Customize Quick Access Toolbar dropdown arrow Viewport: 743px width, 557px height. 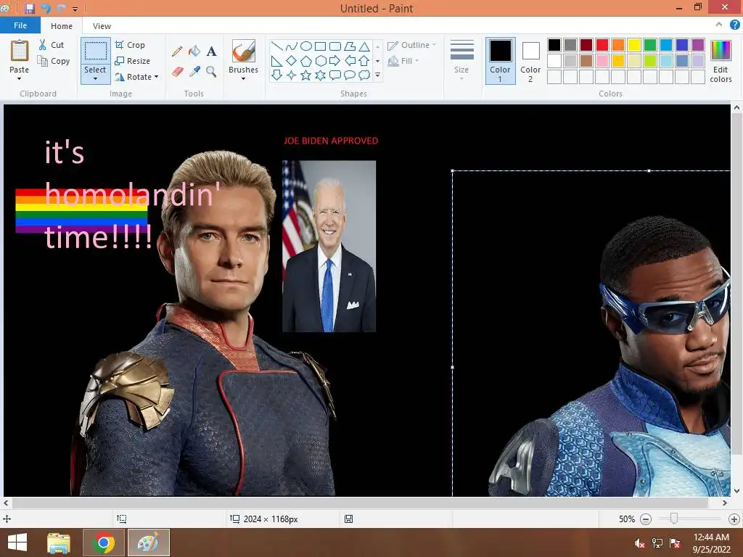click(75, 9)
